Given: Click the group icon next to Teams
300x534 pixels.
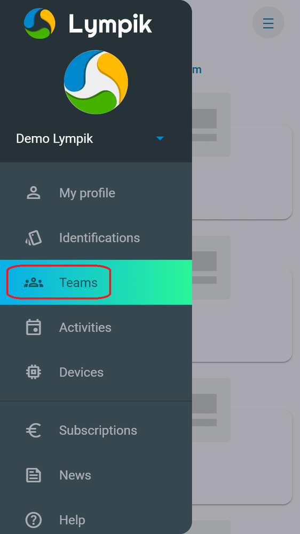Looking at the screenshot, I should [34, 282].
